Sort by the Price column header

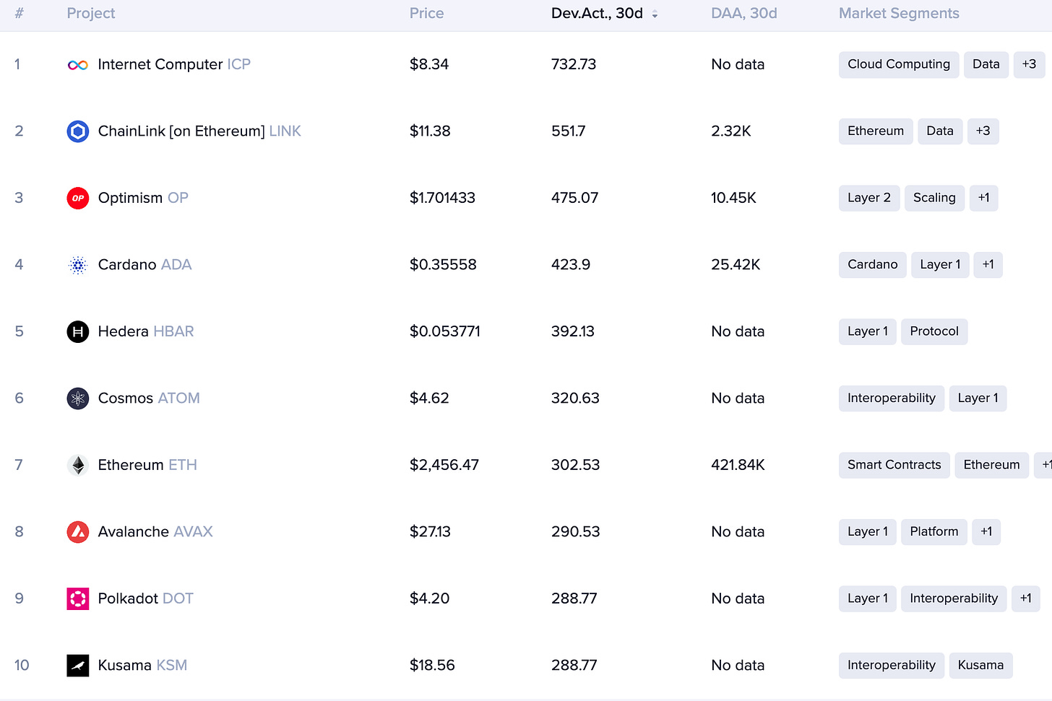click(x=427, y=13)
